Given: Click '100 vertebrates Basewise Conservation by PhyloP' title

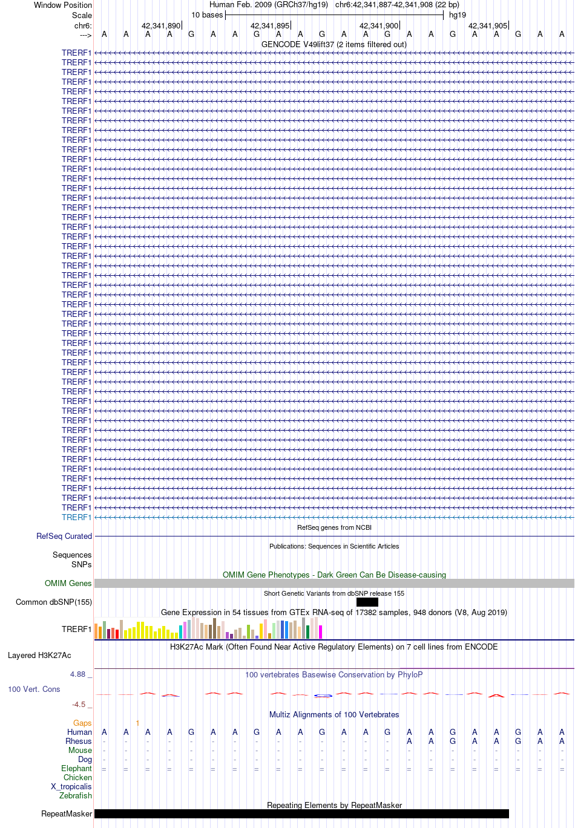Looking at the screenshot, I should [x=334, y=674].
